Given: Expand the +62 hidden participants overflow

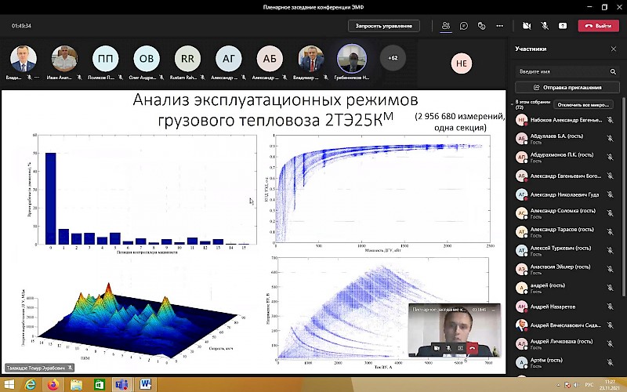Looking at the screenshot, I should (393, 58).
